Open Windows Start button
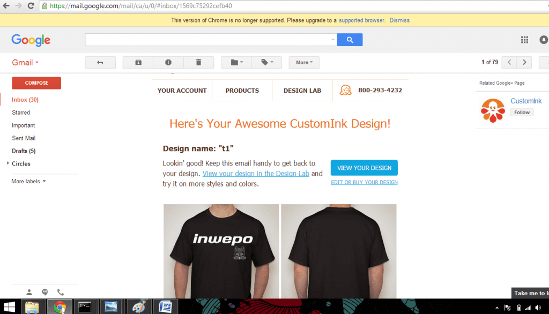Viewport: 549px width, 314px height. (x=10, y=307)
